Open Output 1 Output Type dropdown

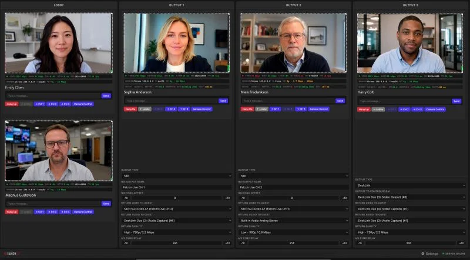pos(176,176)
